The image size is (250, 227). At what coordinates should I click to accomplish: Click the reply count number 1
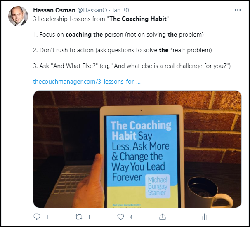click(47, 217)
